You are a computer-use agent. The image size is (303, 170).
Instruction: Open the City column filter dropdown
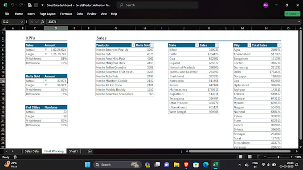tap(249, 45)
